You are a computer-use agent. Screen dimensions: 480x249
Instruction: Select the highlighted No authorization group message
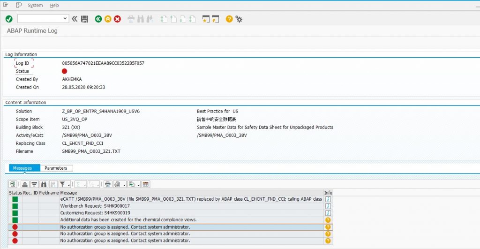[x=125, y=227]
